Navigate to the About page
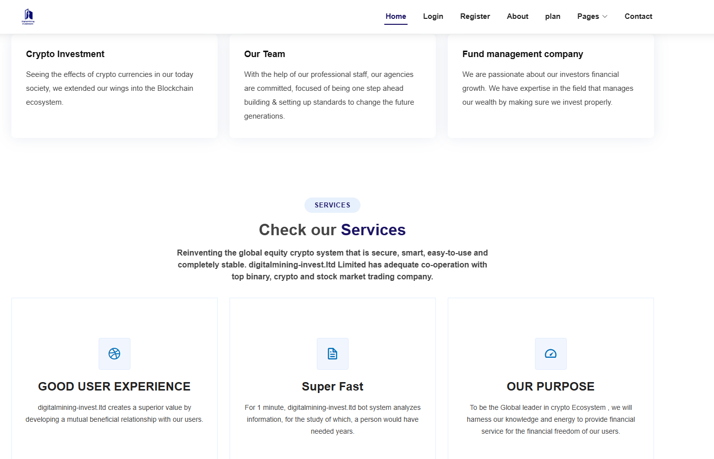Screen dimensions: 714x459 tap(518, 16)
